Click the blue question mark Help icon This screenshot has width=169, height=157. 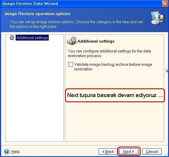6,151
